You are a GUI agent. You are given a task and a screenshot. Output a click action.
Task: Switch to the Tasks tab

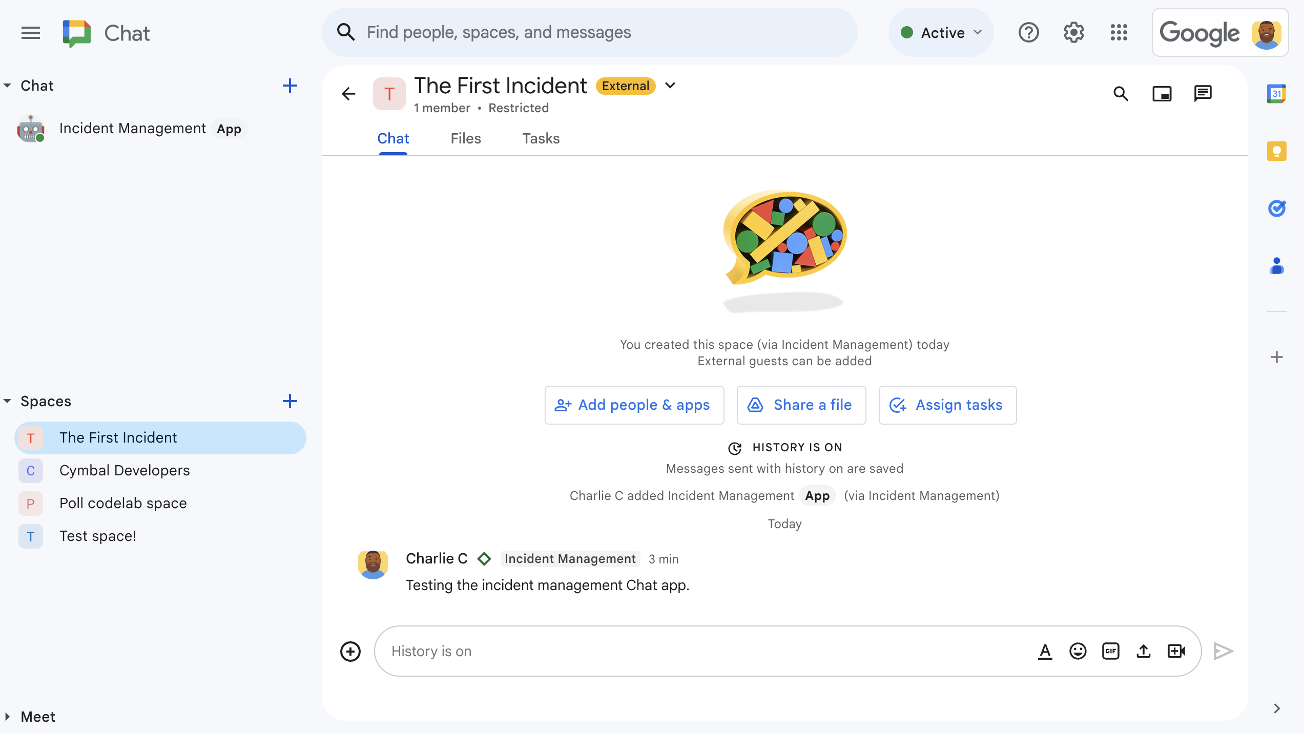(540, 139)
